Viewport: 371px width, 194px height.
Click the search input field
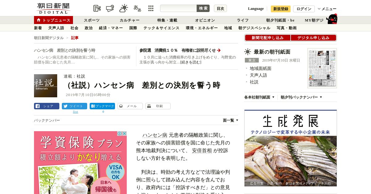(178, 8)
